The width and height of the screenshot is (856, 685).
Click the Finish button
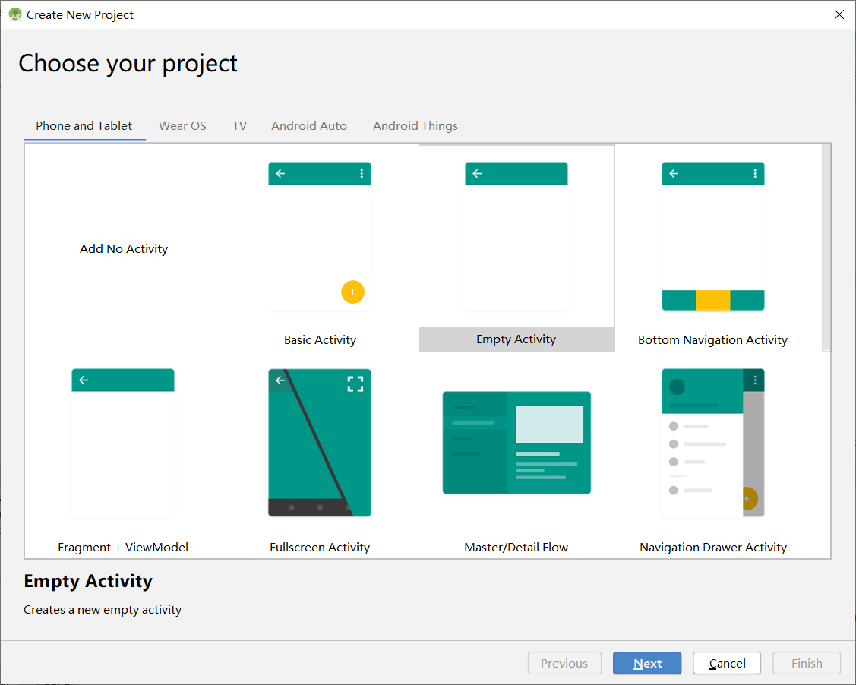point(807,663)
